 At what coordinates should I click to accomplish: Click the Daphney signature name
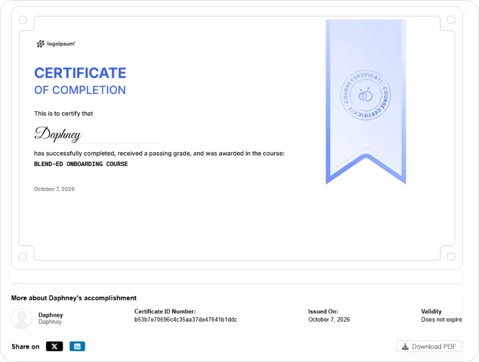click(58, 134)
